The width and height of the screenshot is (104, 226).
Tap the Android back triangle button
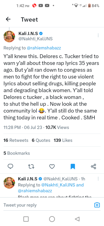click(x=77, y=219)
